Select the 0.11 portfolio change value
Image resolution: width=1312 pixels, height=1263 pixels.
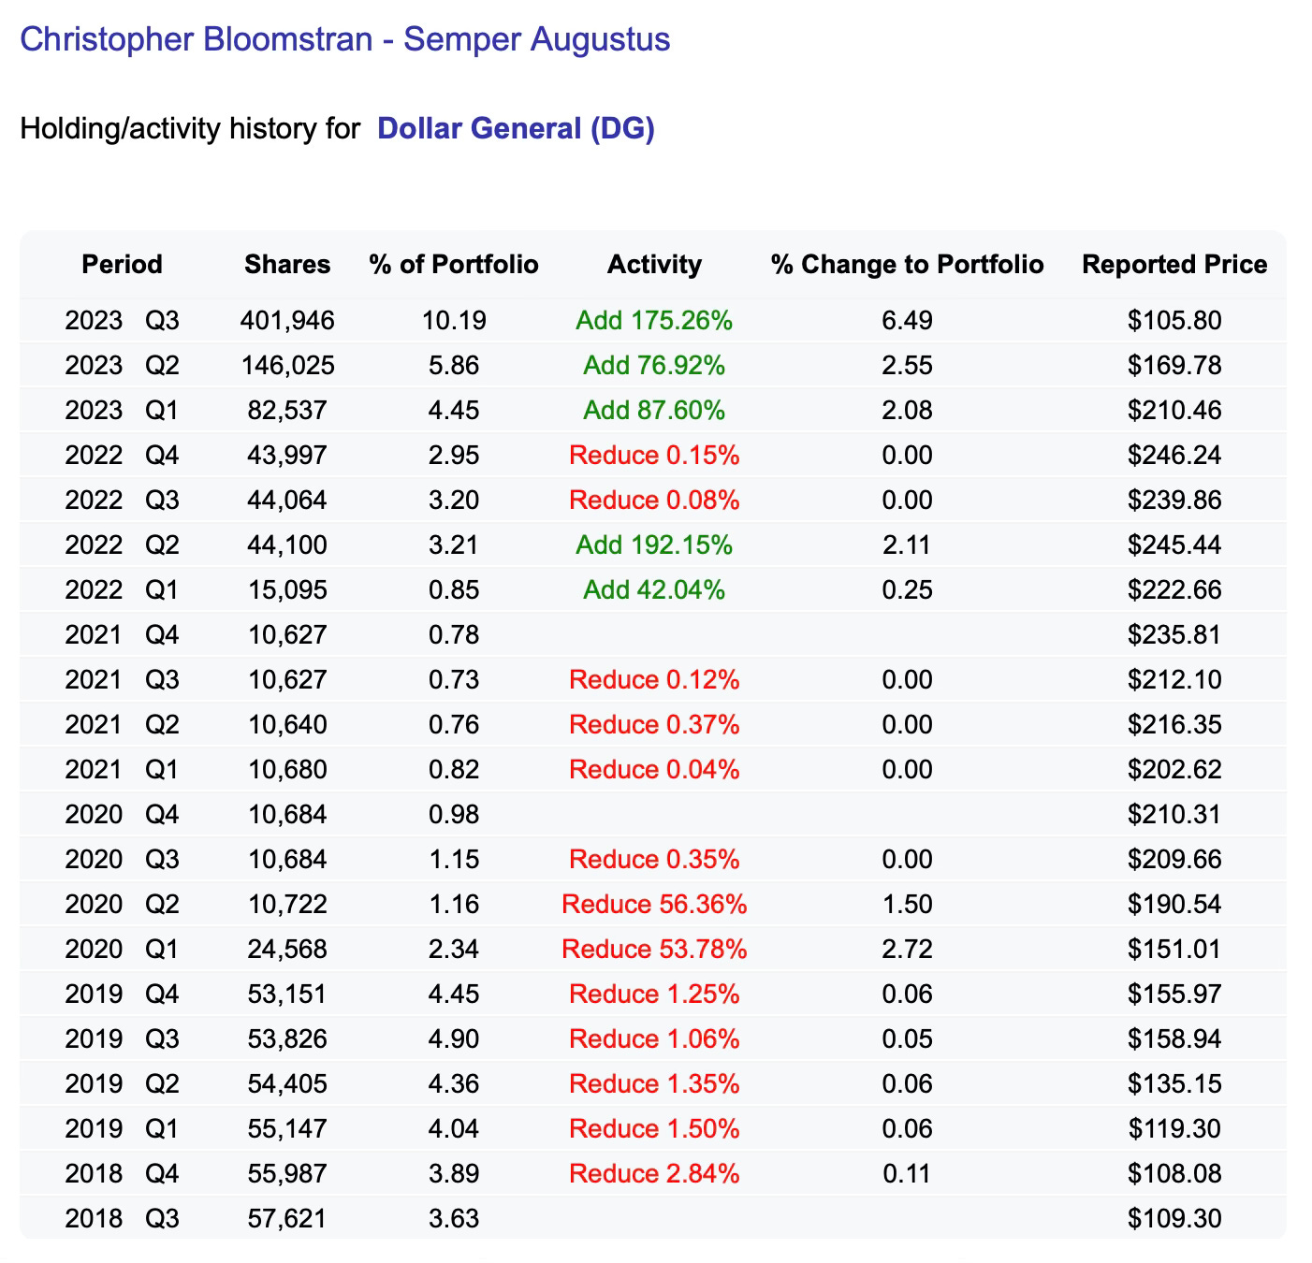(x=907, y=1174)
